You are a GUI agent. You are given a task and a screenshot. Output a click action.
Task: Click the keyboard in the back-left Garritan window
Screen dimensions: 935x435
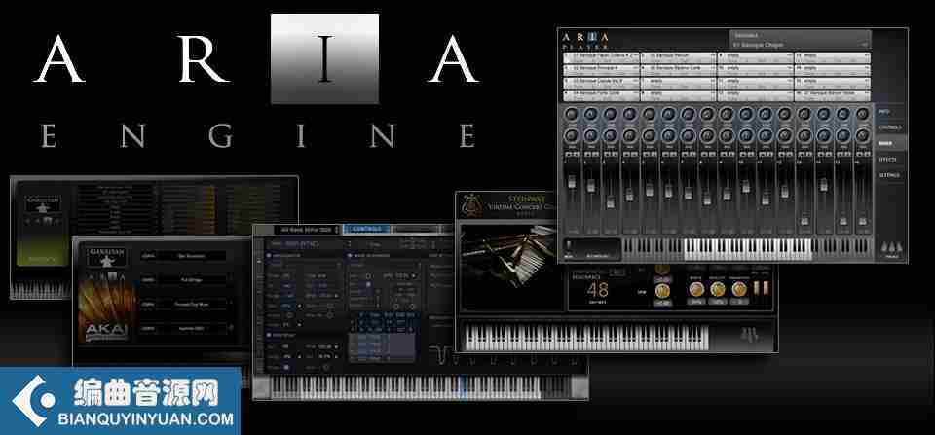(42, 290)
